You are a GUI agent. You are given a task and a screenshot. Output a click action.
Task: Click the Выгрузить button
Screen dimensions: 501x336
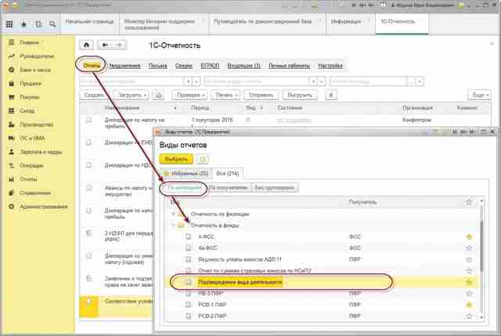click(x=300, y=96)
